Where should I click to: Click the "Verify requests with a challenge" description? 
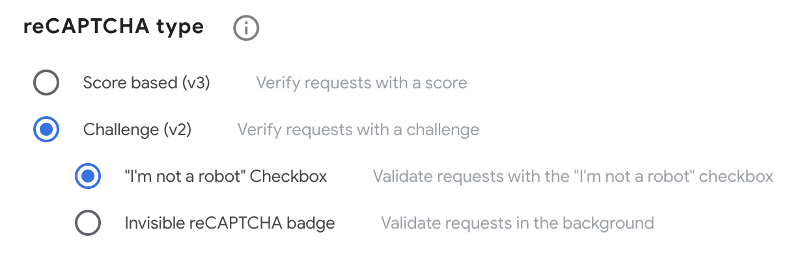click(x=358, y=130)
